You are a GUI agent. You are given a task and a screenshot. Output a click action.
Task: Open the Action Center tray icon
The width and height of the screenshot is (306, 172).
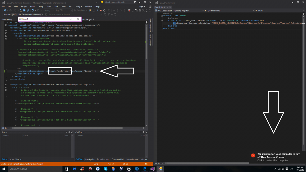(x=287, y=169)
